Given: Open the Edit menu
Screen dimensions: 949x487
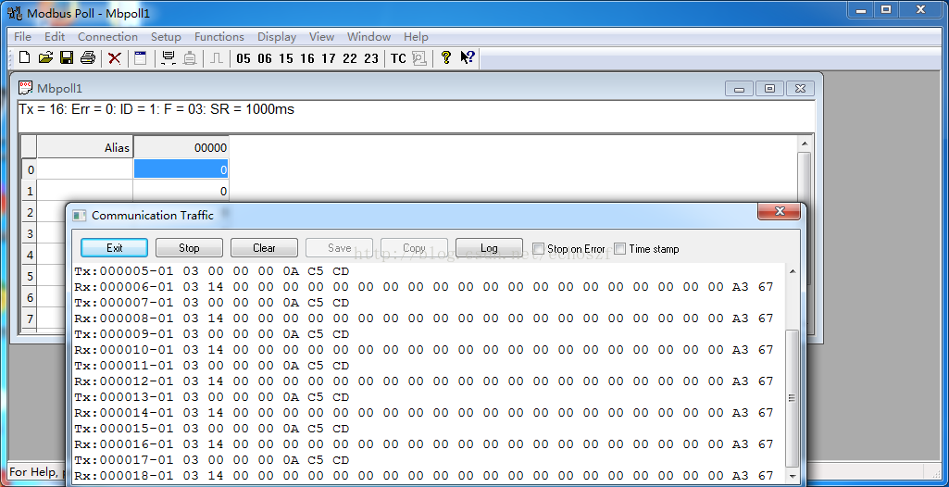Looking at the screenshot, I should 55,37.
